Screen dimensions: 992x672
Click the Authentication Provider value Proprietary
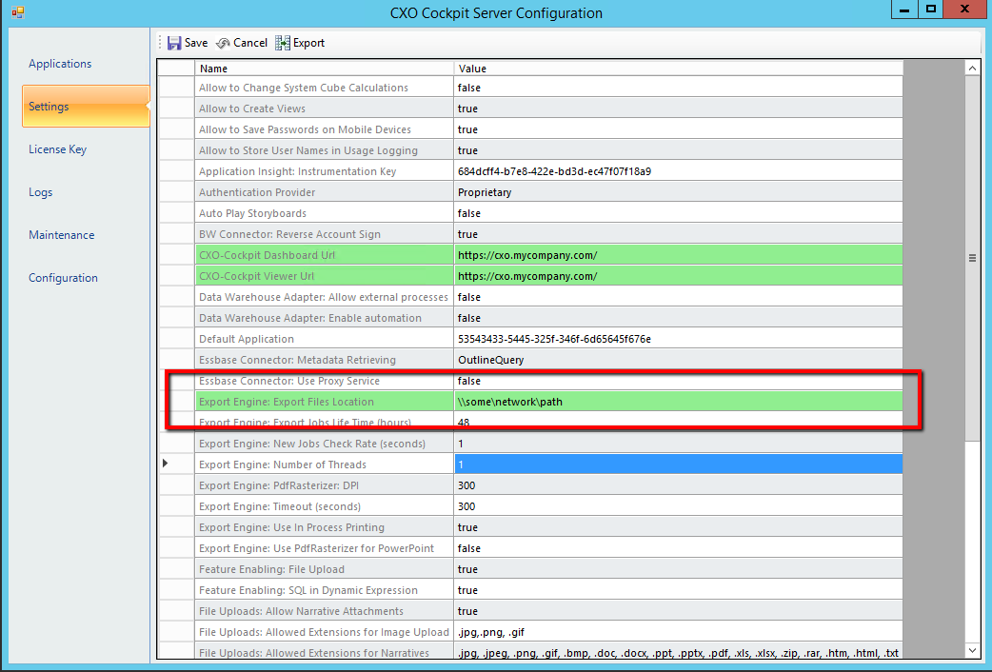[678, 192]
